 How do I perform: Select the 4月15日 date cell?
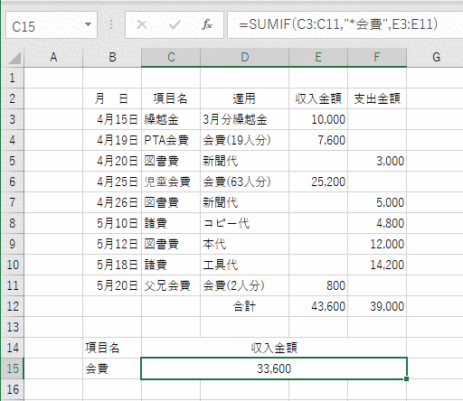112,119
